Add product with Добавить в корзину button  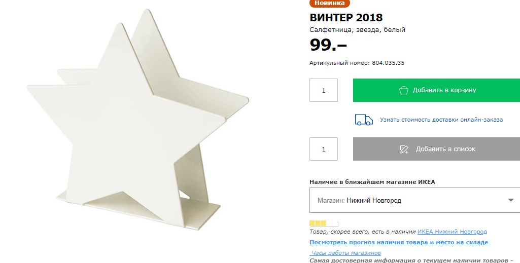tap(436, 90)
